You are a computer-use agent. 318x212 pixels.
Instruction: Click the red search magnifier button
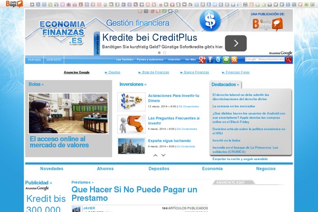[289, 59]
